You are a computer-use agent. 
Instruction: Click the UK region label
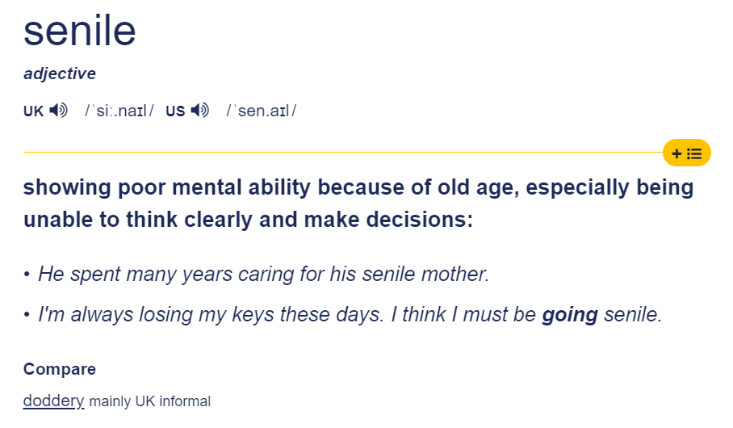coord(33,111)
